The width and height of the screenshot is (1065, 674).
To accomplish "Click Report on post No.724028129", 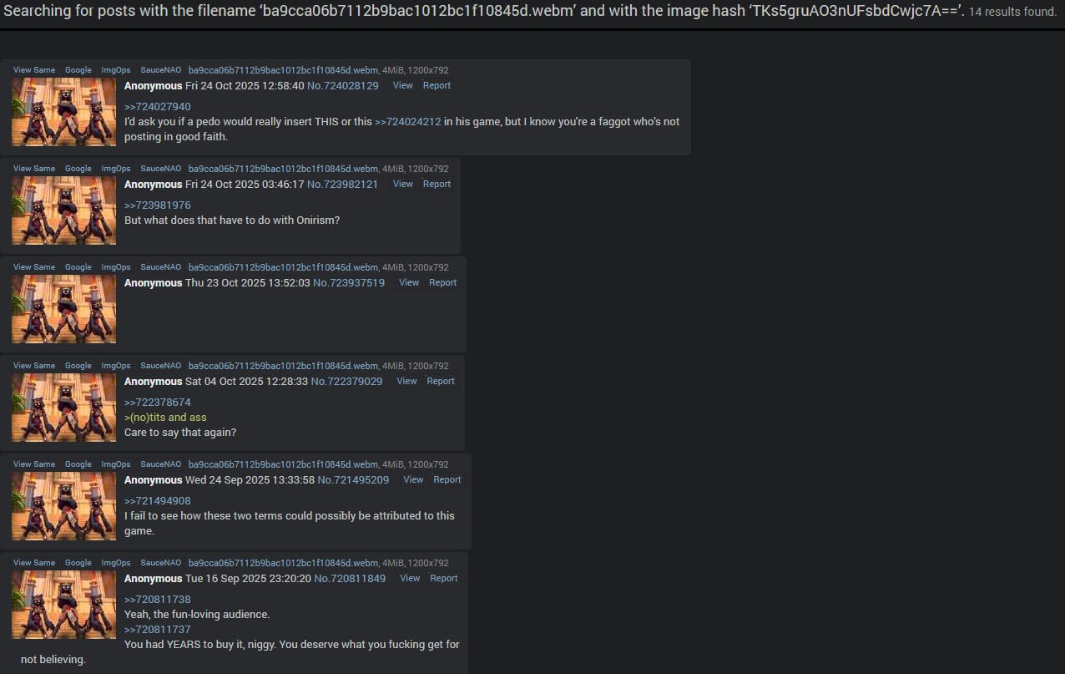I will tap(437, 85).
